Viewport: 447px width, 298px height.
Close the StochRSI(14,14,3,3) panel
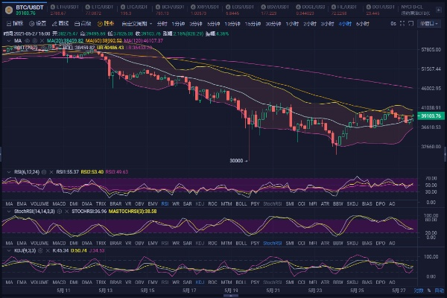66,212
